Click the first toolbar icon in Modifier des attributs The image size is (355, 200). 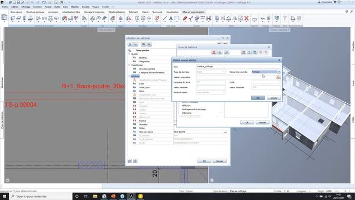pyautogui.click(x=130, y=44)
